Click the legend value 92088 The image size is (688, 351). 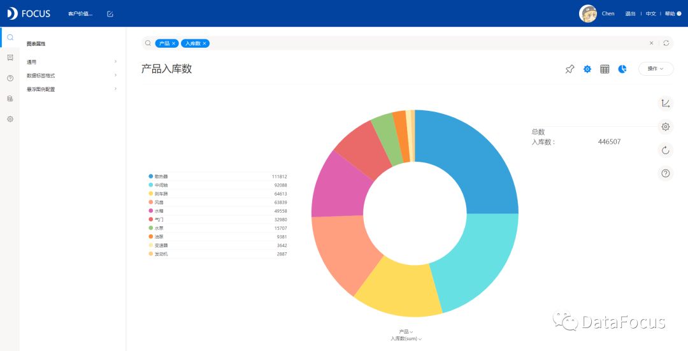280,185
